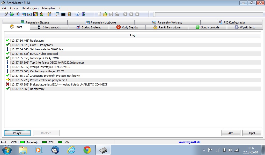This screenshot has height=155, width=265.
Task: Open the Narzędzia menu
Action: click(x=49, y=8)
